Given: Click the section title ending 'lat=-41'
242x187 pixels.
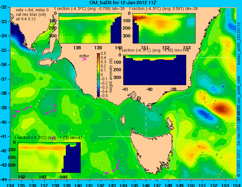Looking at the screenshot, I should (48, 138).
